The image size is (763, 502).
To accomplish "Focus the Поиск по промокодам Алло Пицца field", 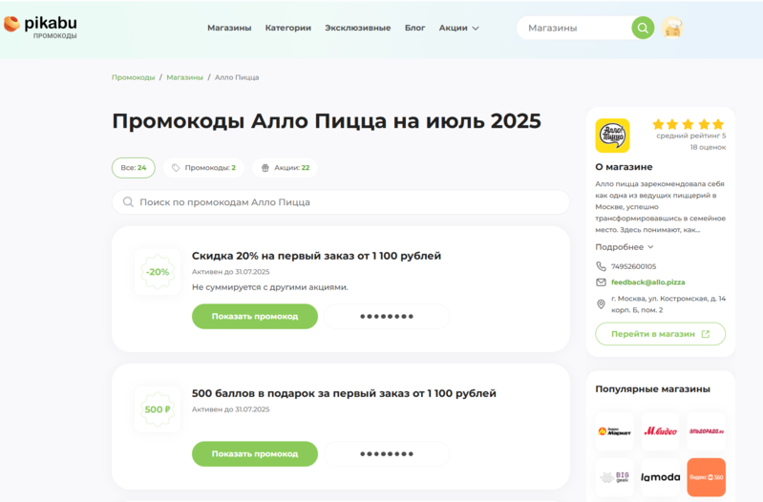I will point(341,202).
